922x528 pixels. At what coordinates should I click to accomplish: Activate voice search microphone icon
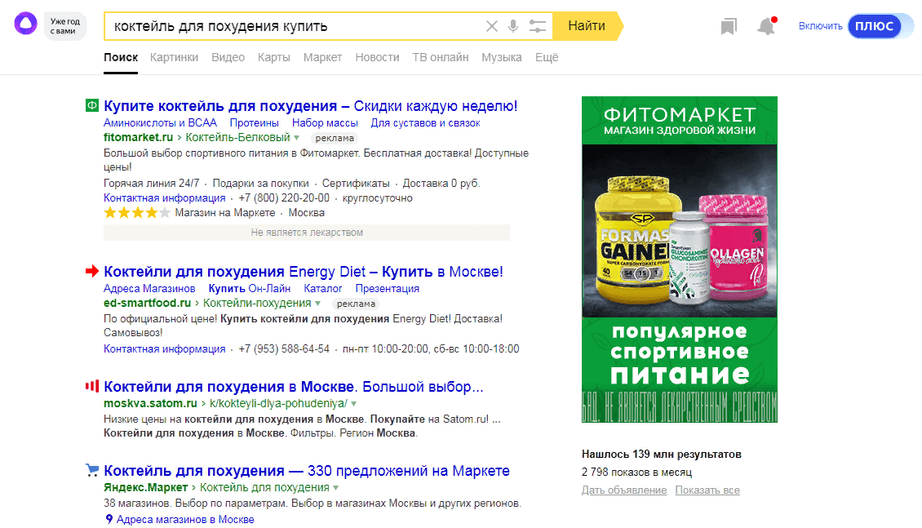513,26
